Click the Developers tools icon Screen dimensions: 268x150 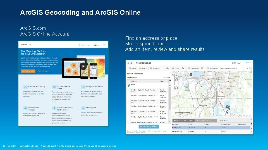[x=83, y=108]
